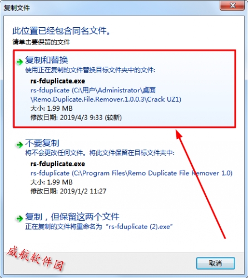Choose the 不要复制 option heading
This screenshot has width=248, height=278.
[42, 143]
